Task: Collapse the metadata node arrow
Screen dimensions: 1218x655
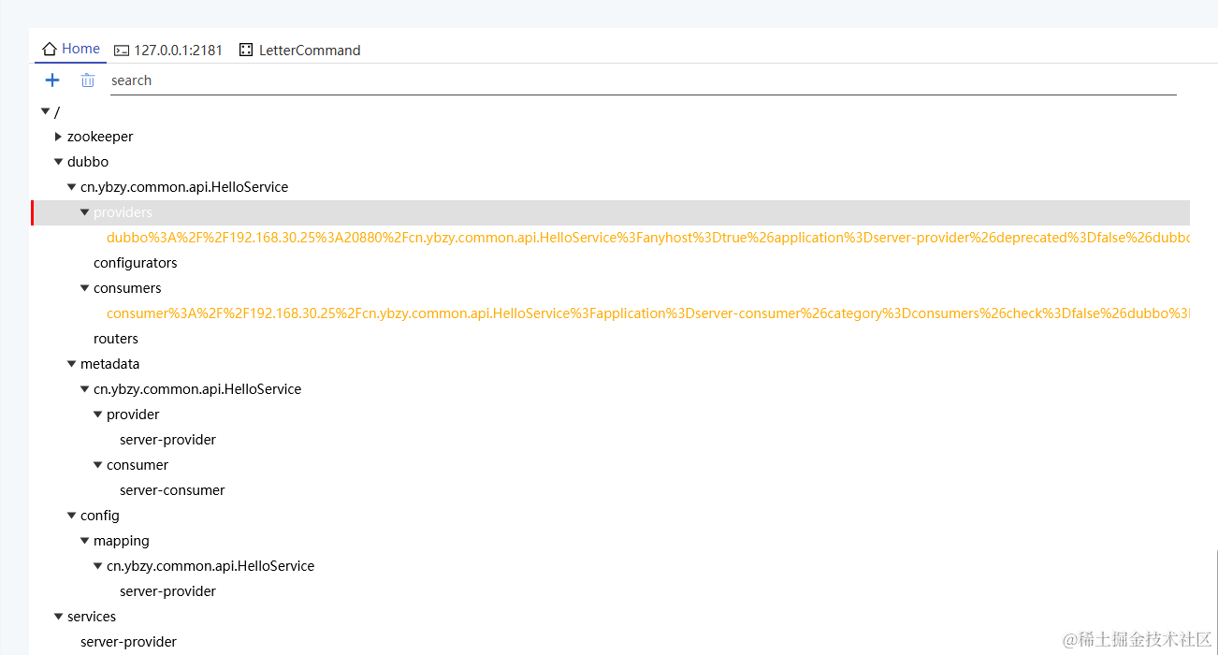Action: [x=71, y=364]
